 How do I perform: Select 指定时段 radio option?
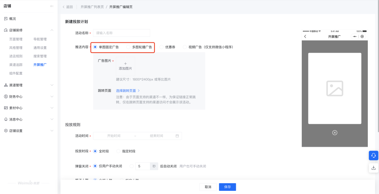coord(119,151)
